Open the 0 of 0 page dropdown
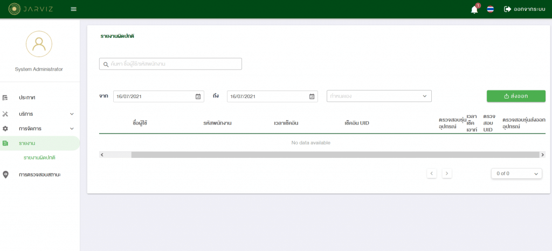The height and width of the screenshot is (251, 552). pos(516,173)
